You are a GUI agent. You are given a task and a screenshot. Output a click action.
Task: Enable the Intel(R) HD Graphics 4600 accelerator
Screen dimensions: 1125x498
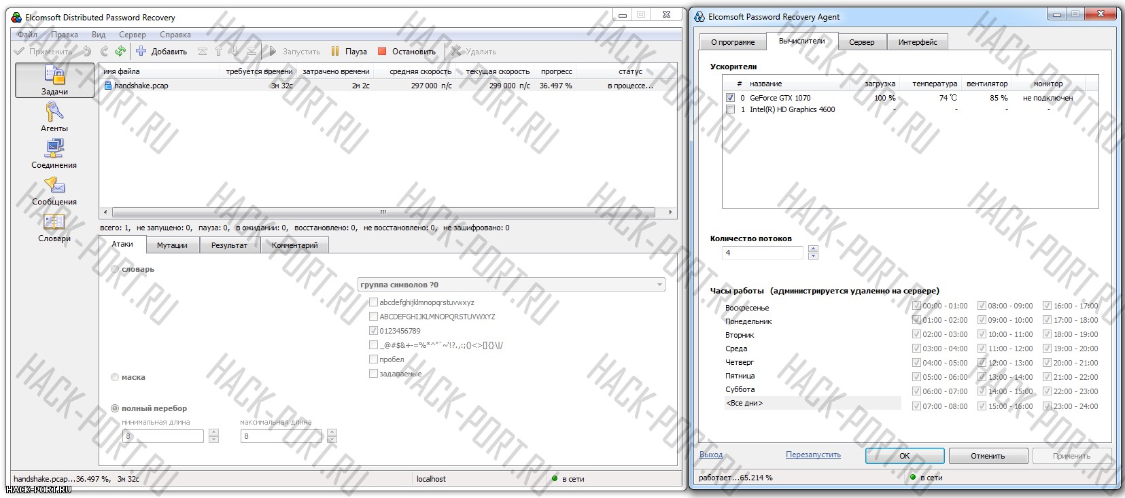730,109
